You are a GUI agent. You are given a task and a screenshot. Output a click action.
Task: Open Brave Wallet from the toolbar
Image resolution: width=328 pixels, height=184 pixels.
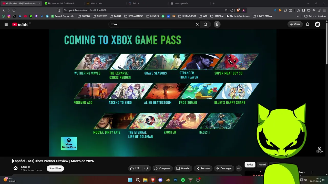(309, 10)
